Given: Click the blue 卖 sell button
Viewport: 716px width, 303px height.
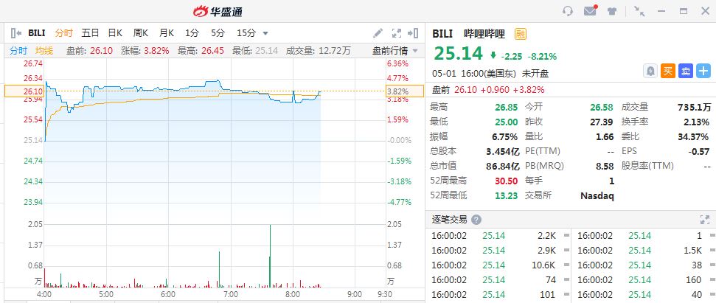Looking at the screenshot, I should pos(686,71).
